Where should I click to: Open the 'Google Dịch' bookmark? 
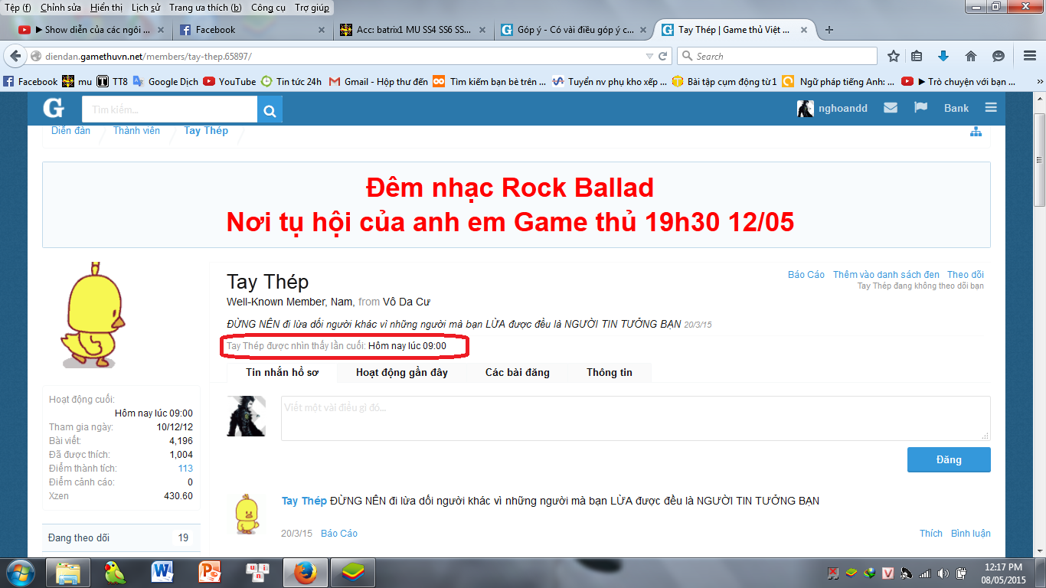coord(165,81)
